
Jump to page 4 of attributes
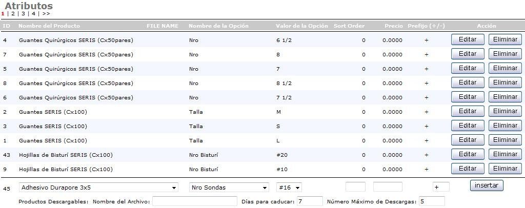[x=33, y=14]
